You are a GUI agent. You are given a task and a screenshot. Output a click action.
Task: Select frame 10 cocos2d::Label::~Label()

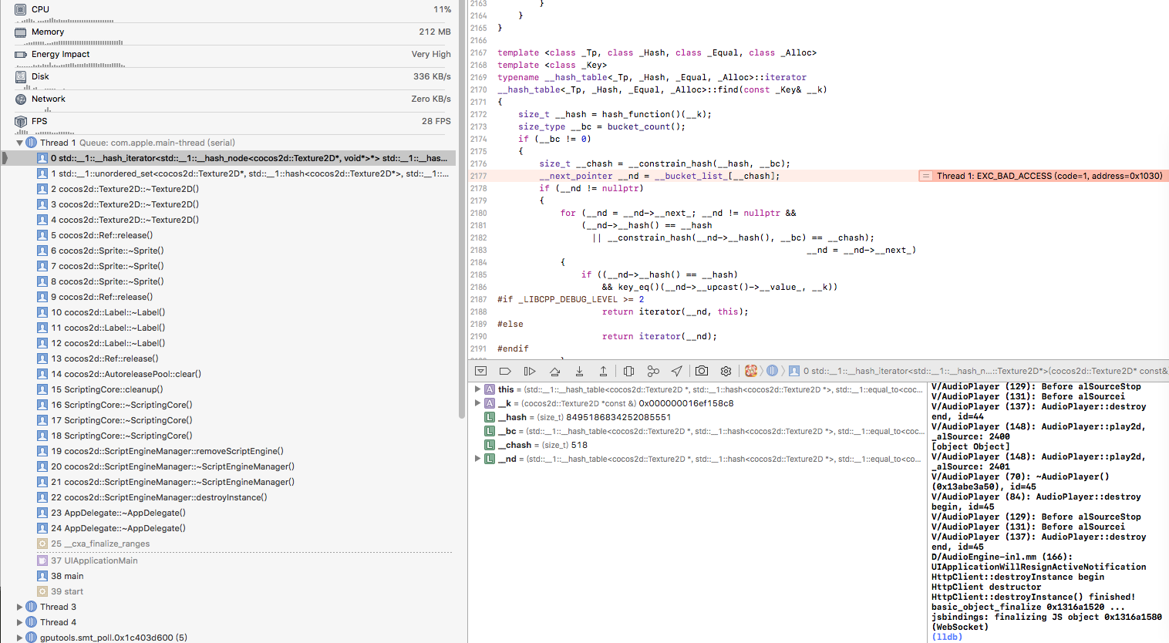[230, 312]
